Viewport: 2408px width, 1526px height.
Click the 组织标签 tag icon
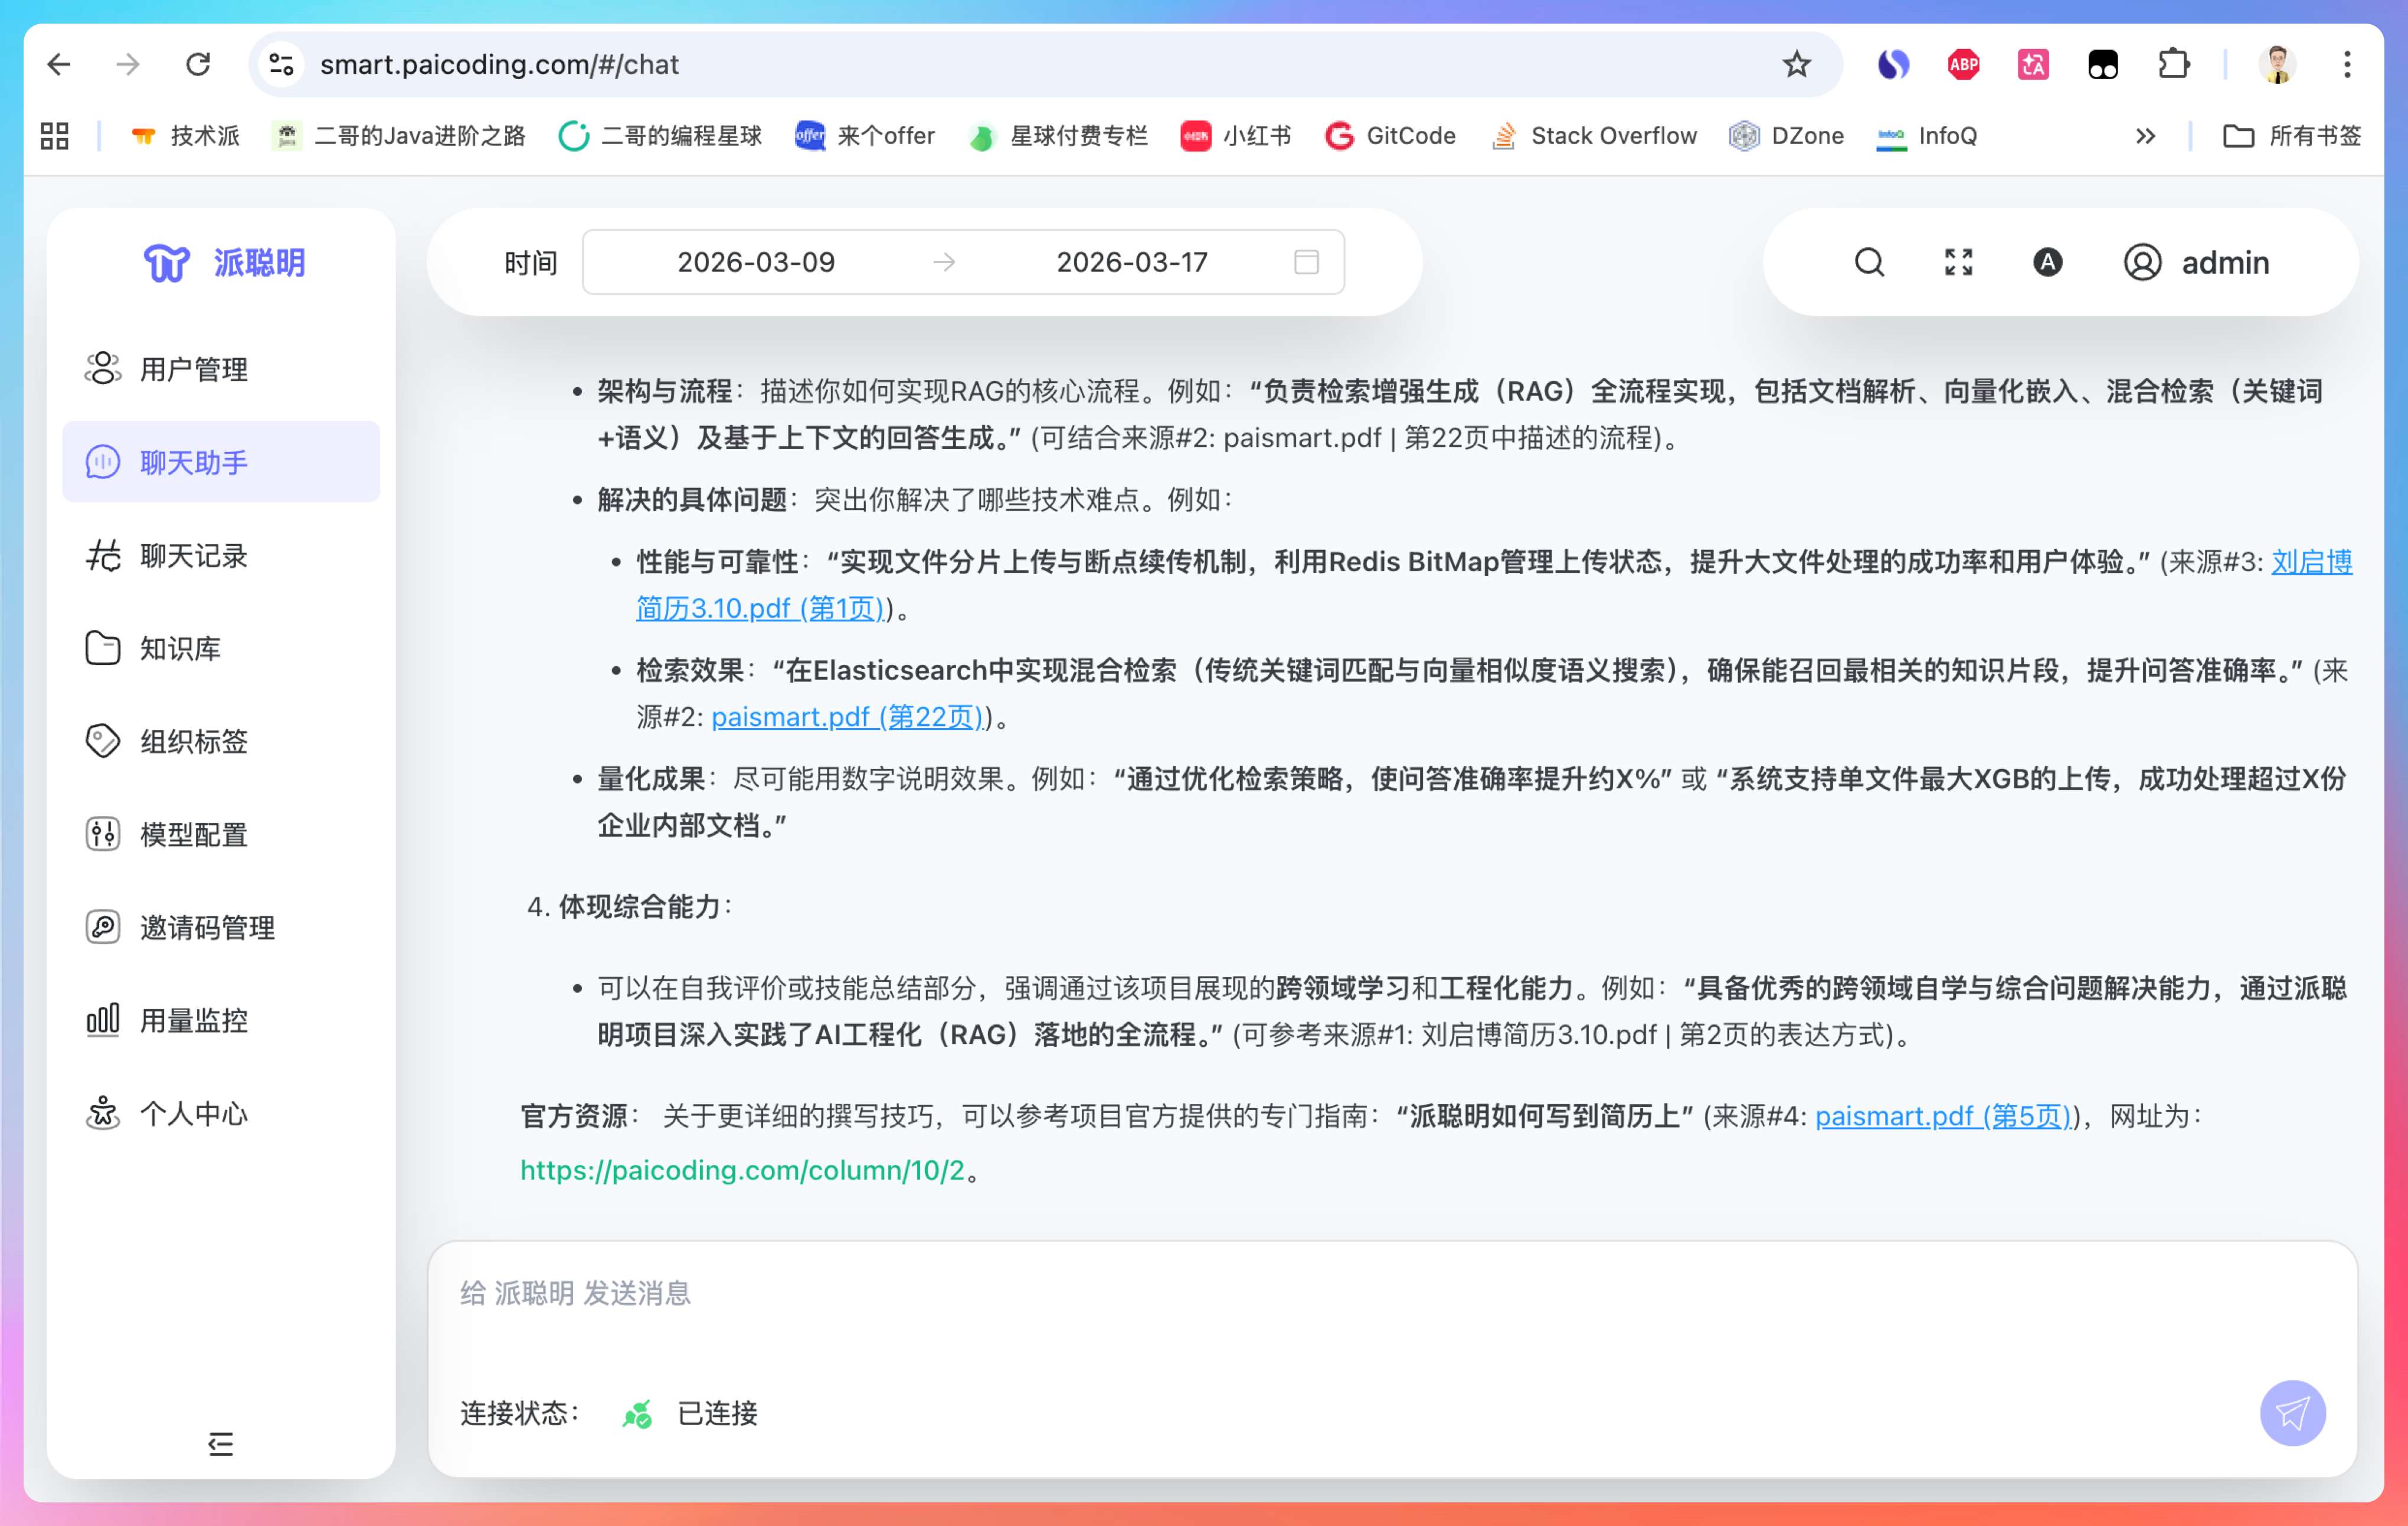coord(103,741)
